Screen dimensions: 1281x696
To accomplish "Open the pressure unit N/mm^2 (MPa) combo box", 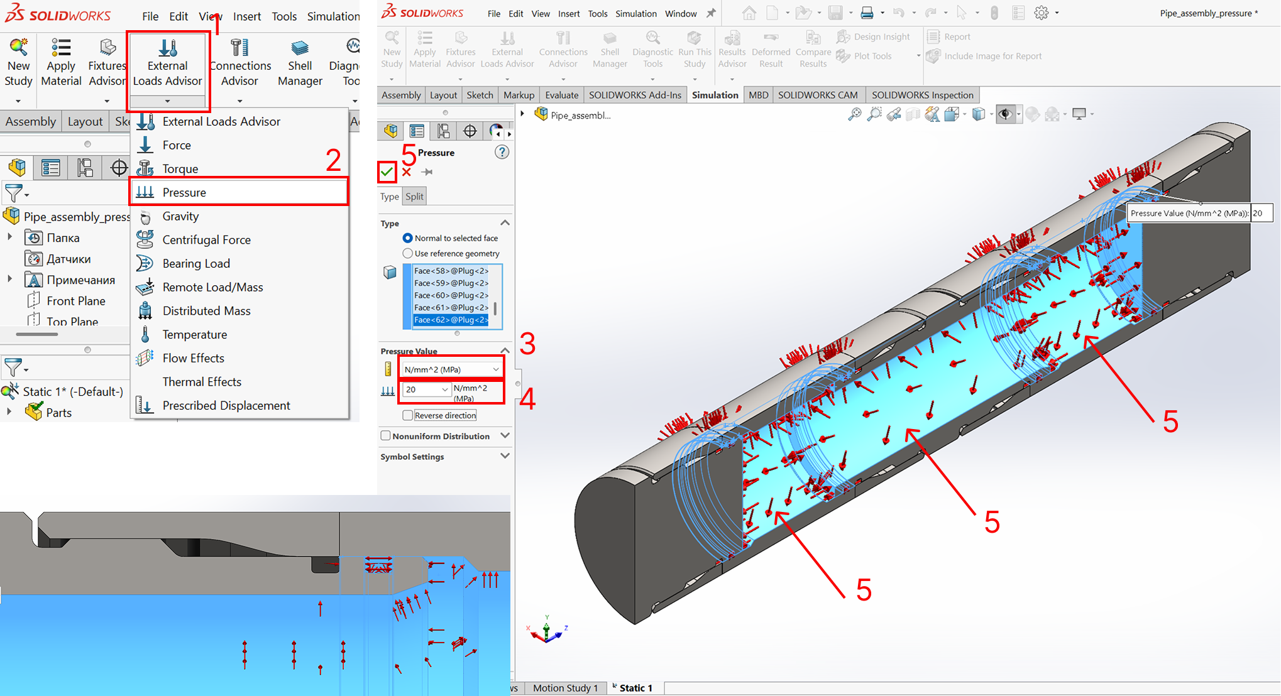I will (451, 369).
